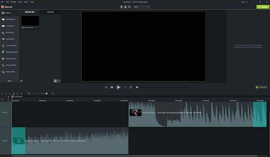Click the green Share button
This screenshot has height=157, width=270.
[x=263, y=7]
